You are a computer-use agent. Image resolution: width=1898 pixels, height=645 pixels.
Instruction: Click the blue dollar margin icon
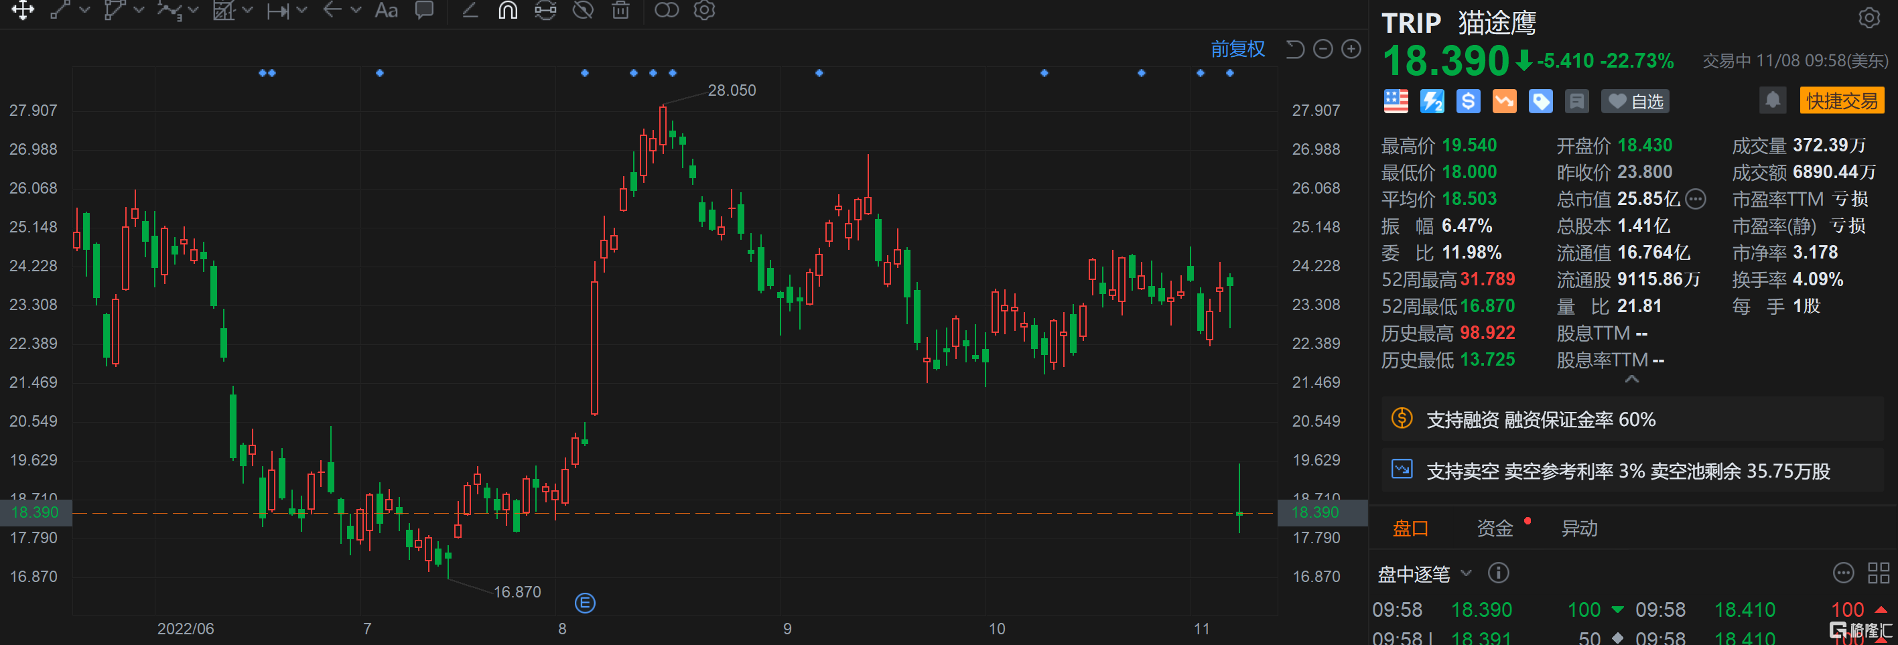point(1469,102)
